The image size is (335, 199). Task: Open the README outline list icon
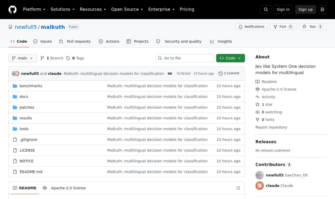238,188
